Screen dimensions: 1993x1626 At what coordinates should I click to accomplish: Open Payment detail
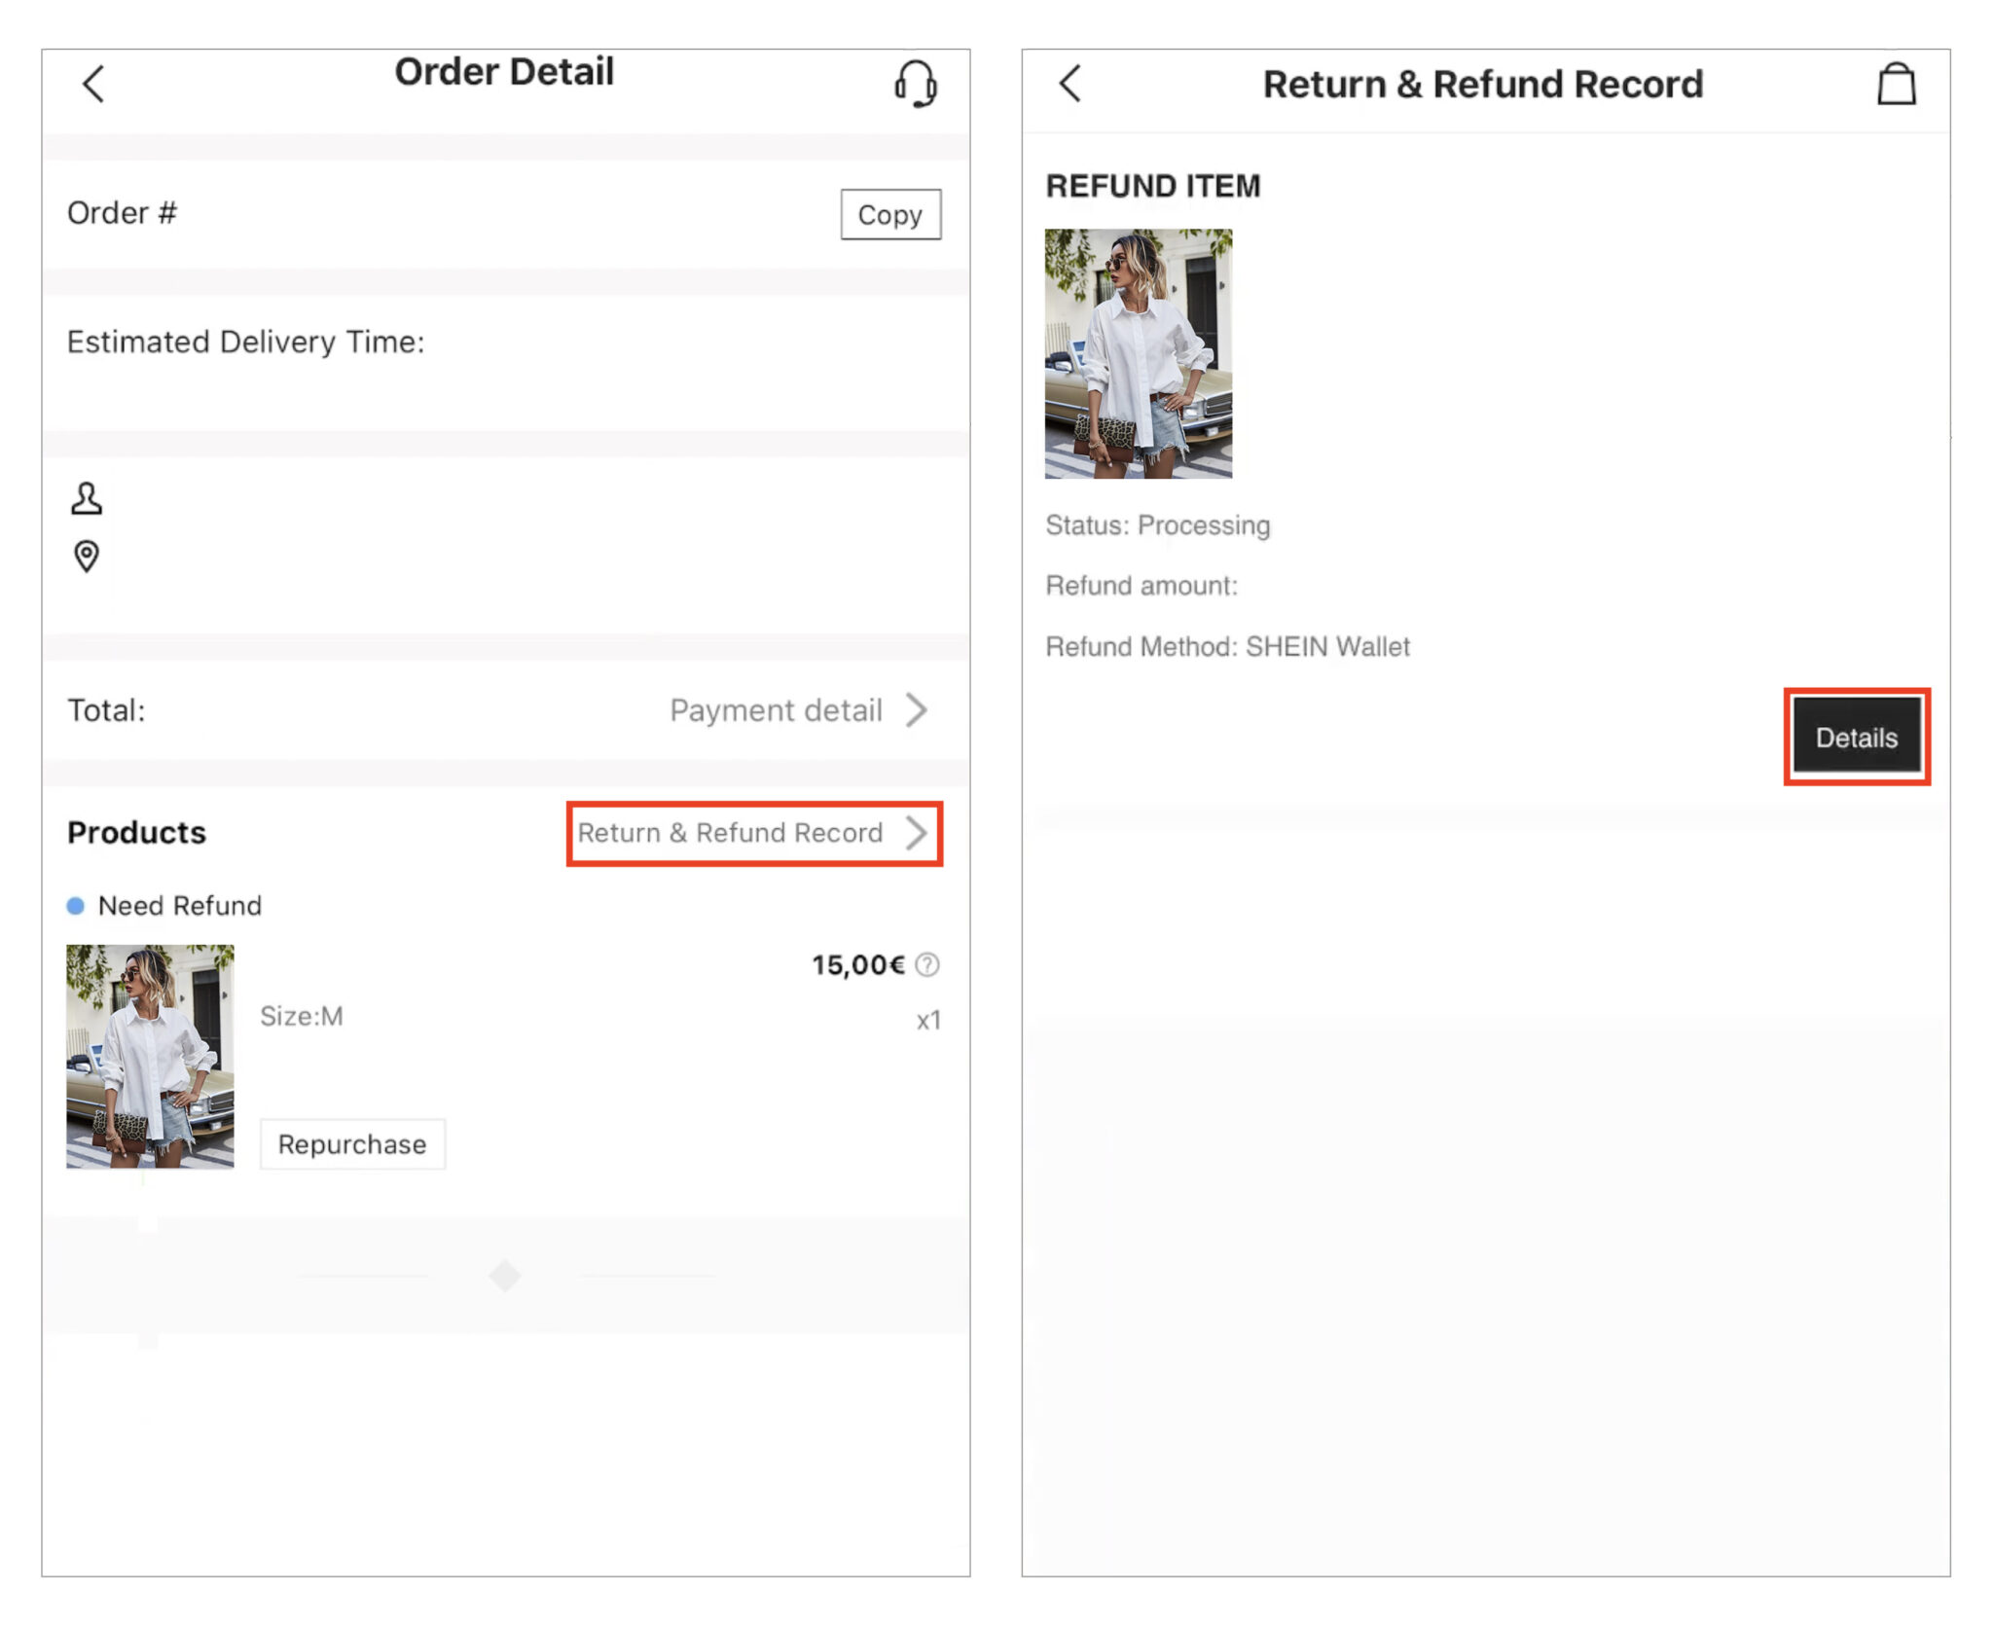click(x=776, y=710)
